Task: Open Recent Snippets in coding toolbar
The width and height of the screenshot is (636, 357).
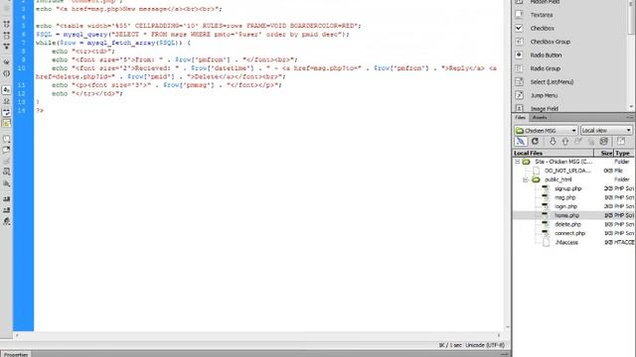Action: pos(7,172)
